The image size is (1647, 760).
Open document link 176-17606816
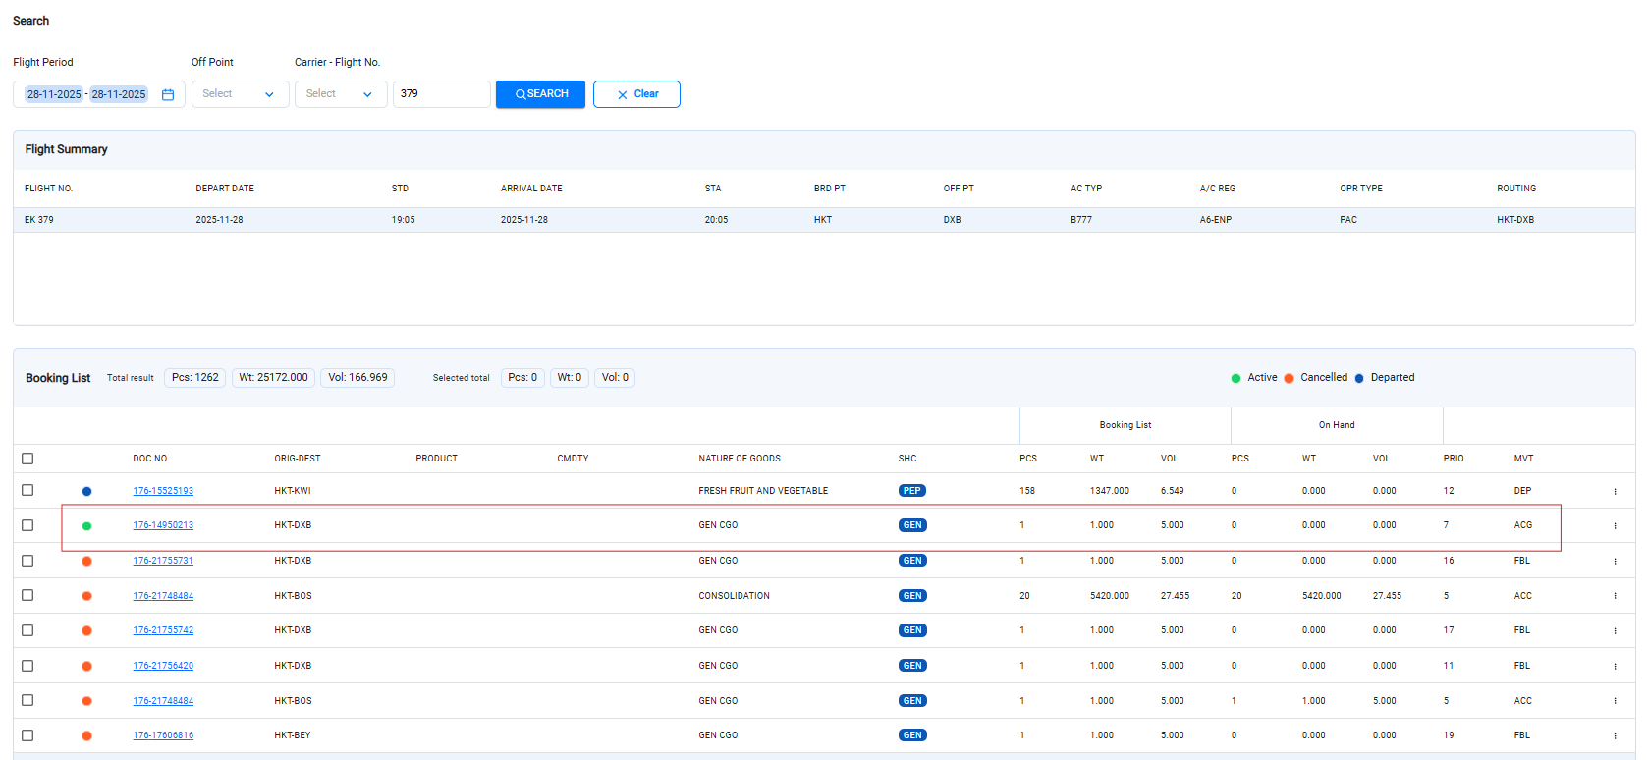pos(163,735)
